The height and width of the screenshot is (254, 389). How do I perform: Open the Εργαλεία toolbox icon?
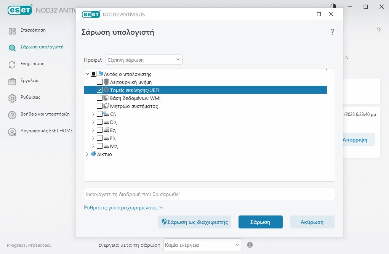(11, 81)
